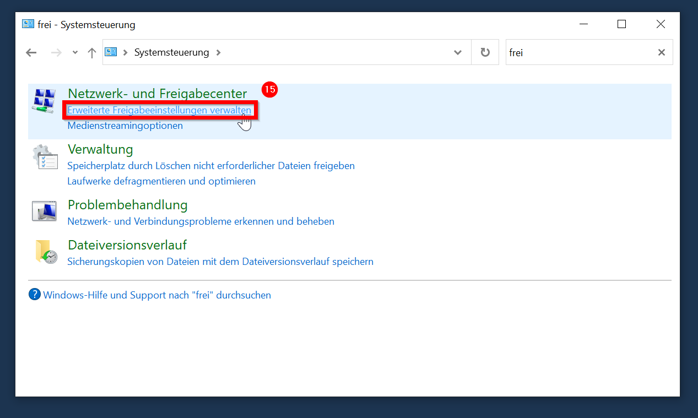
Task: Open Sicherungskopien von Dateien speichern link
Action: (220, 262)
